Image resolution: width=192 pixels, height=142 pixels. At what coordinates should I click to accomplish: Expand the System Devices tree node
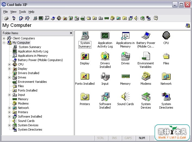[x=9, y=125]
